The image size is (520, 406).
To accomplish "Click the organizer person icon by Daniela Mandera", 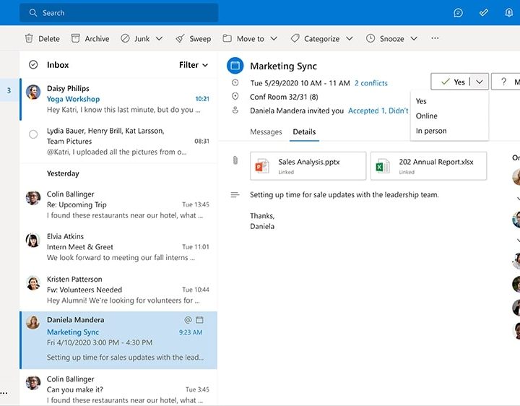I will (235, 110).
